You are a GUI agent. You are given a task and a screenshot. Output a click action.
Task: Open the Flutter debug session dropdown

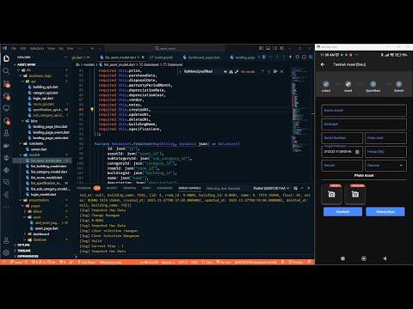272,188
